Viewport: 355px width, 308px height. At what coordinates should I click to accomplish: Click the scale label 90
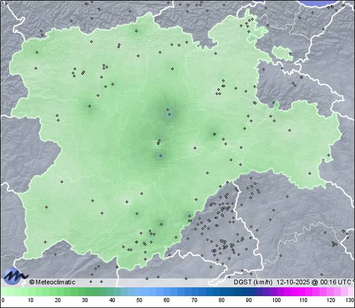click(x=248, y=300)
